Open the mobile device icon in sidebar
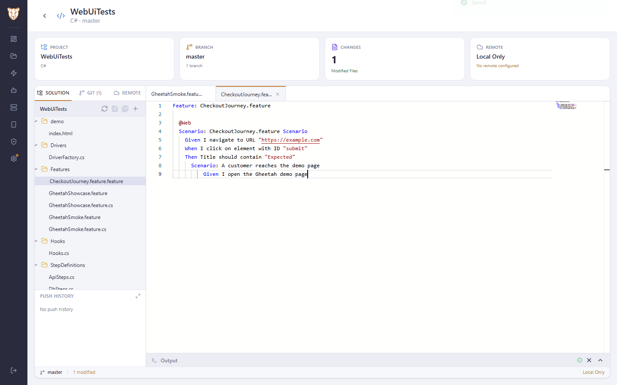The height and width of the screenshot is (385, 617). 14,124
